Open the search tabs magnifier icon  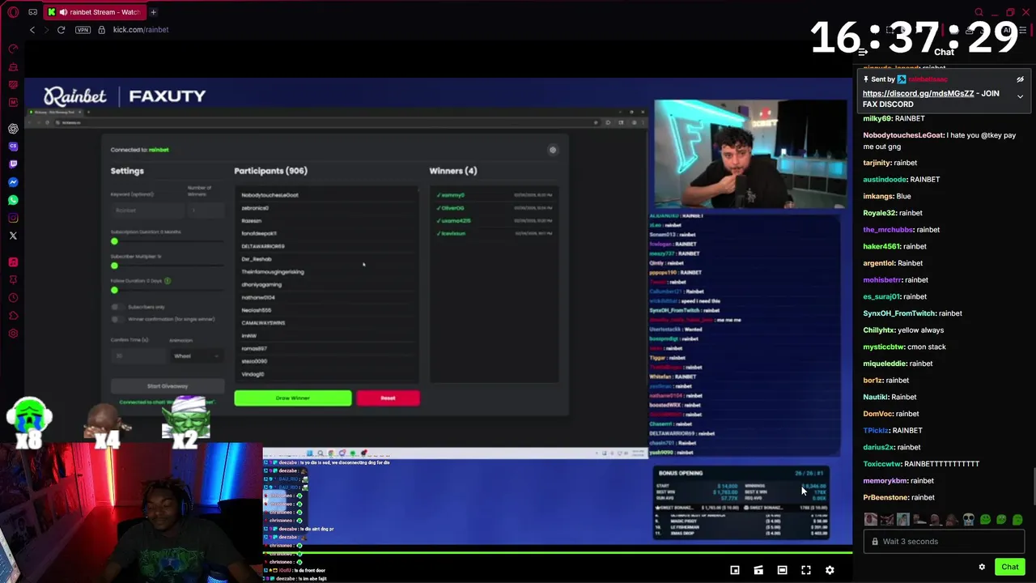[979, 12]
